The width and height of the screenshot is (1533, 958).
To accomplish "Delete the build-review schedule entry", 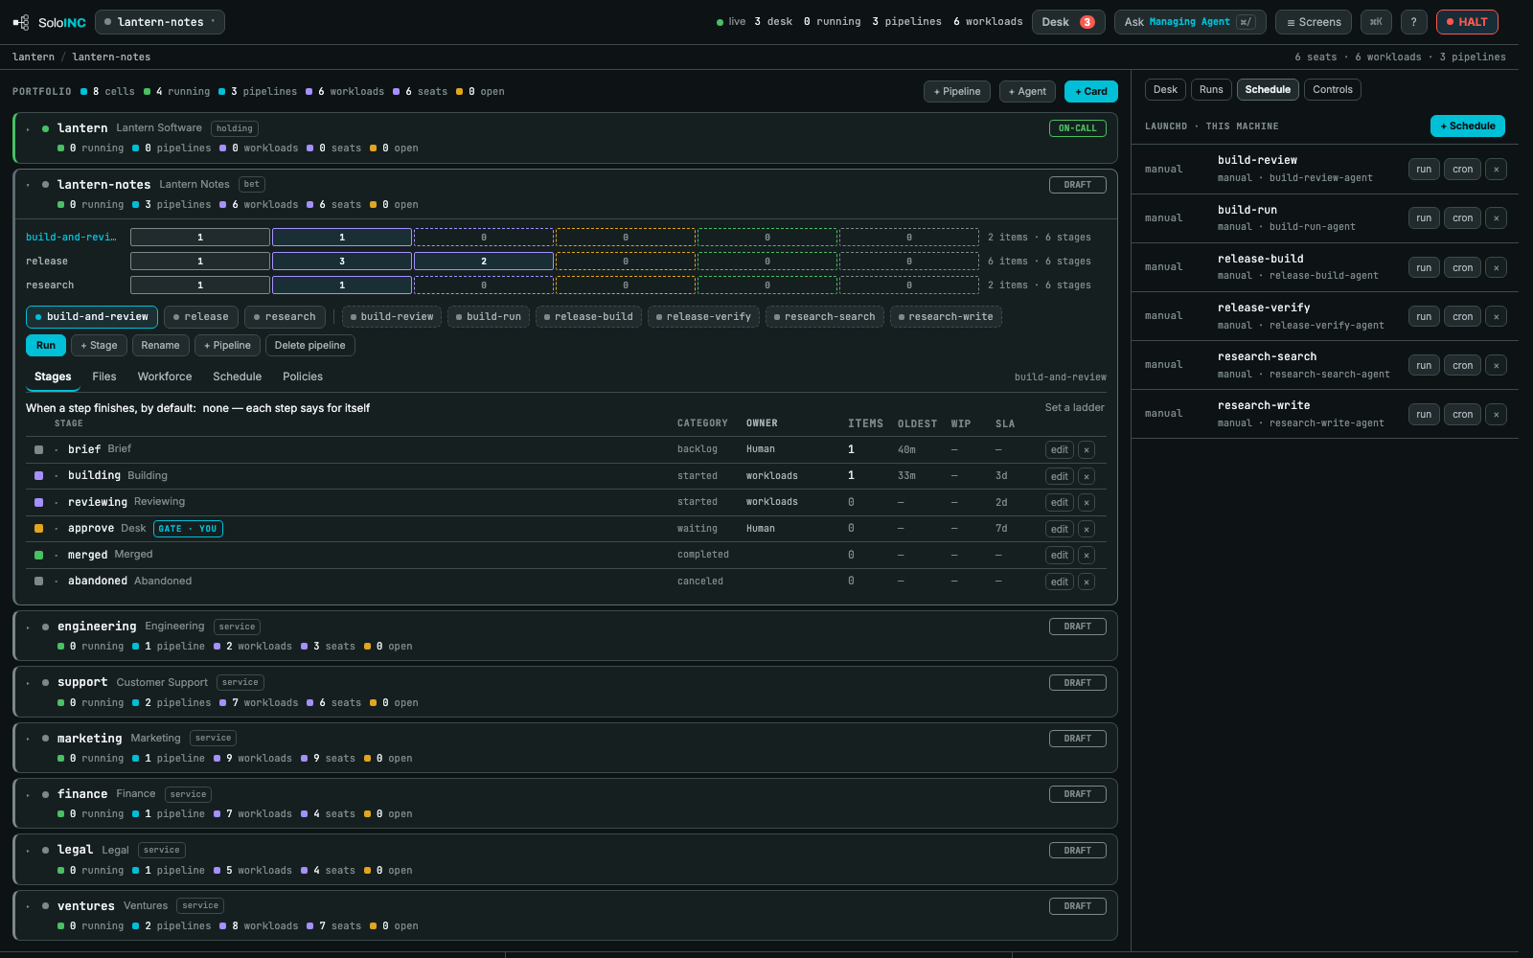I will point(1496,170).
